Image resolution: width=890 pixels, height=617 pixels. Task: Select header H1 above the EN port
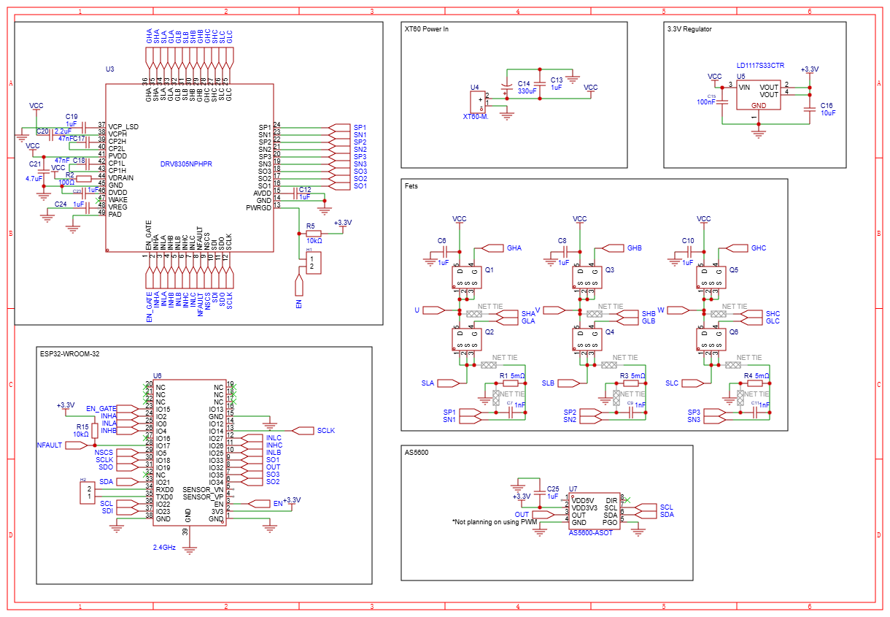(313, 263)
